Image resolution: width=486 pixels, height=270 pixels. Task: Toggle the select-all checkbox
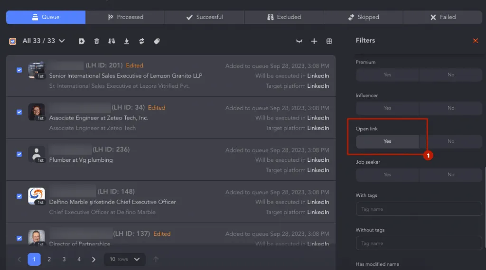pos(13,41)
